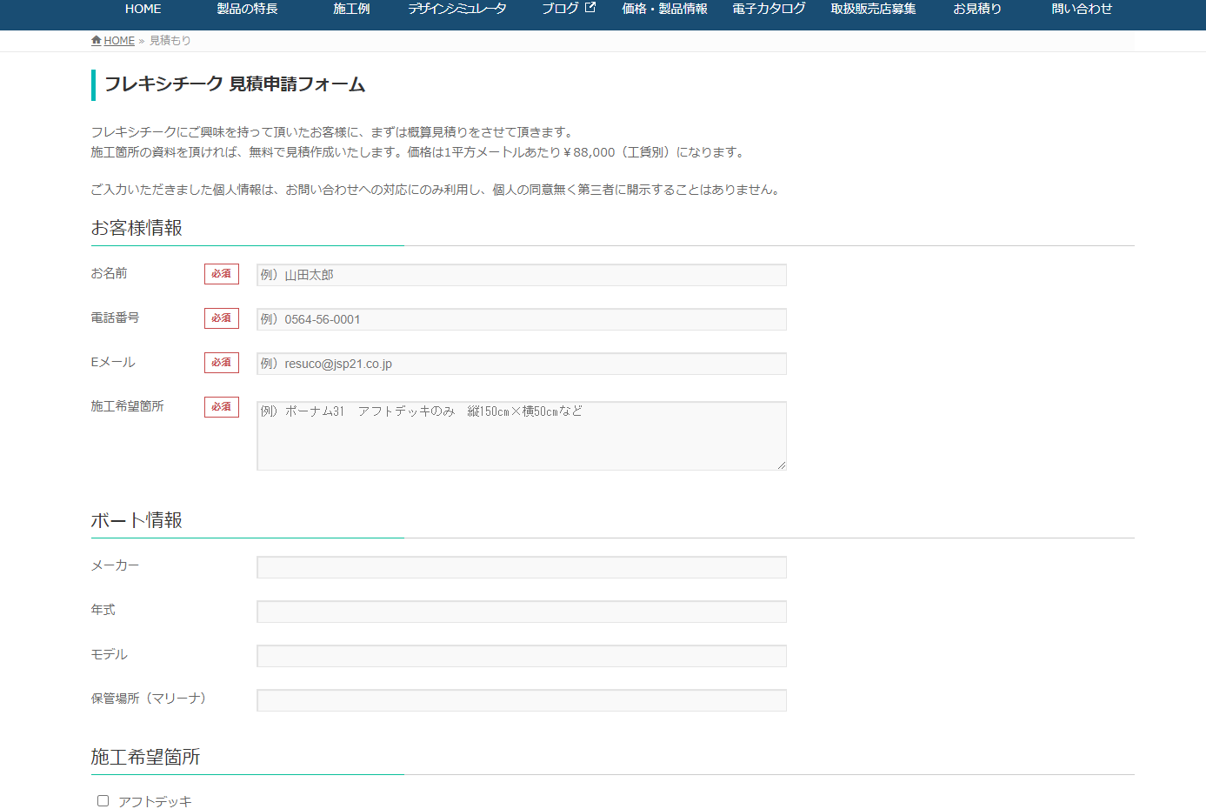
Task: Click the home icon in breadcrumb
Action: click(96, 41)
